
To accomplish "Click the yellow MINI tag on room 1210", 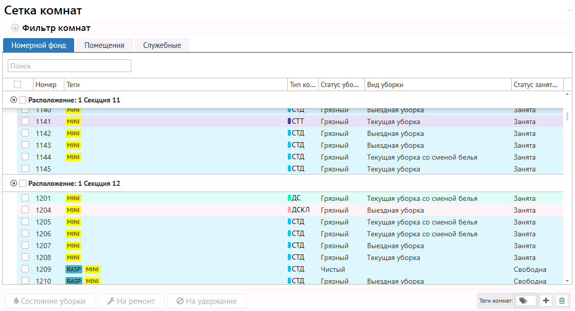I will click(93, 281).
